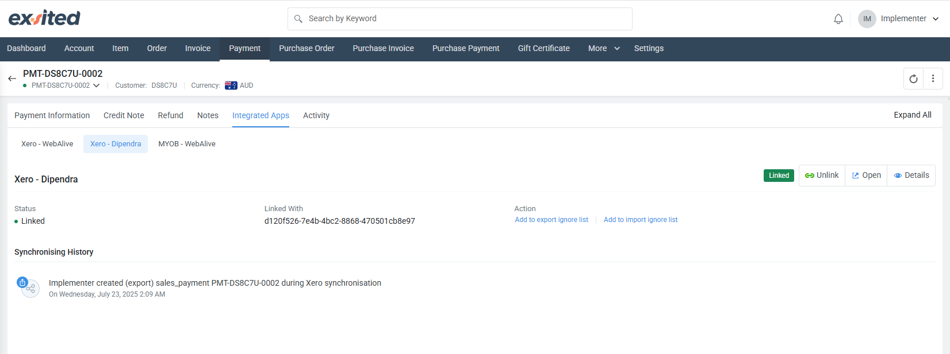Go back using the arrow icon

coord(12,79)
